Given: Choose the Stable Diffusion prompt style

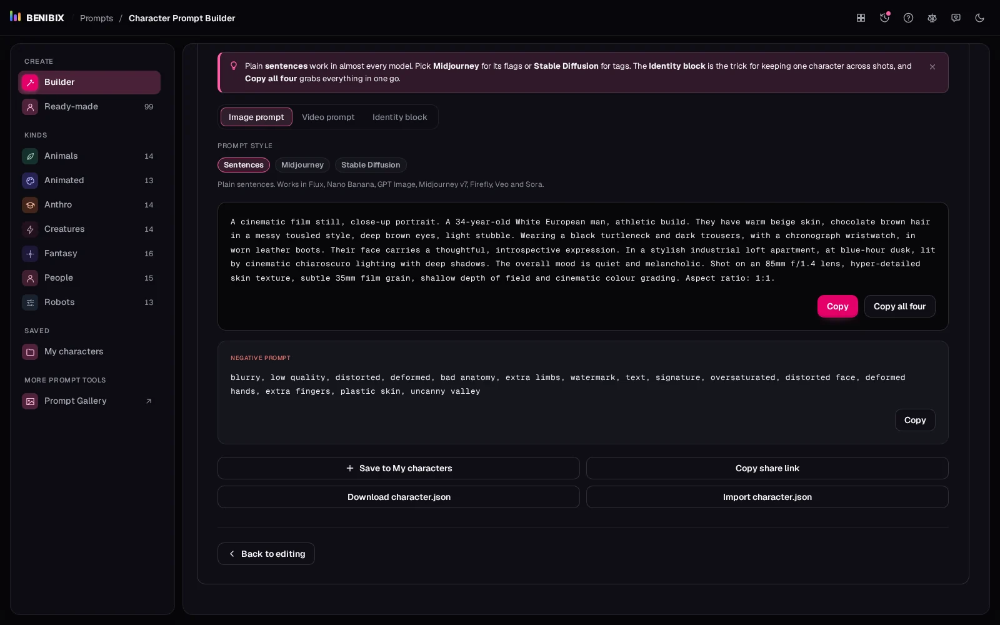Looking at the screenshot, I should pyautogui.click(x=371, y=165).
